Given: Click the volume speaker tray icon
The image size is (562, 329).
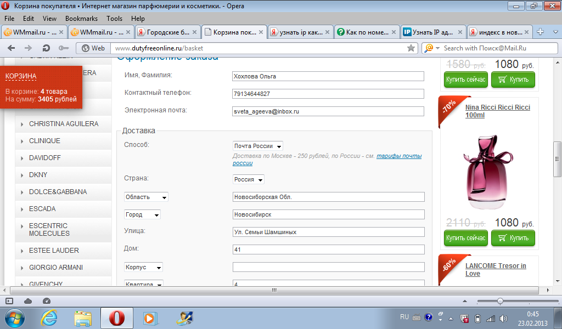Looking at the screenshot, I should coord(504,318).
